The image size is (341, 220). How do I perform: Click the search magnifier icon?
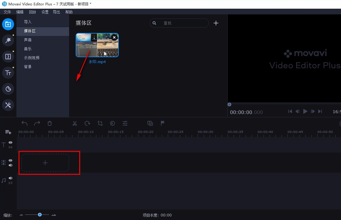pos(154,23)
